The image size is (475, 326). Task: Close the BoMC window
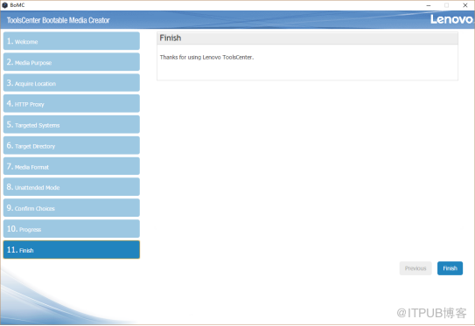465,5
